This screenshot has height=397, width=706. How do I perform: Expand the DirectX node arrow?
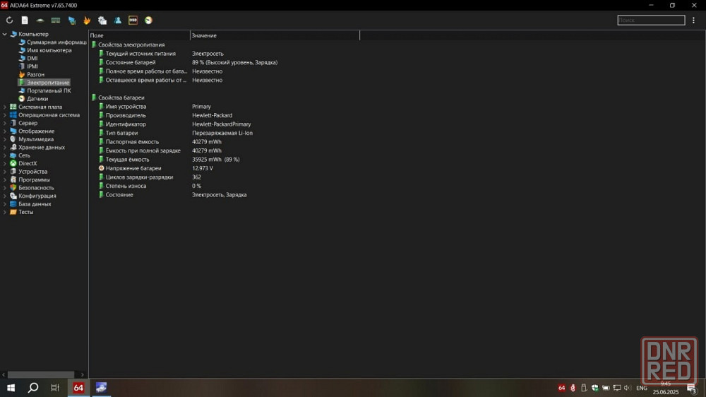[5, 163]
